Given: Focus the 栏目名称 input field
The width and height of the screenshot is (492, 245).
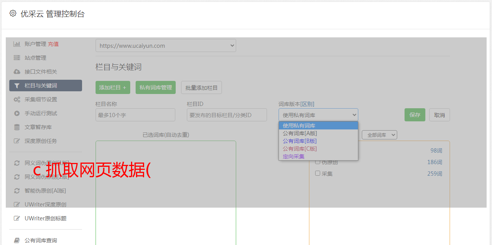Looking at the screenshot, I should (x=135, y=115).
